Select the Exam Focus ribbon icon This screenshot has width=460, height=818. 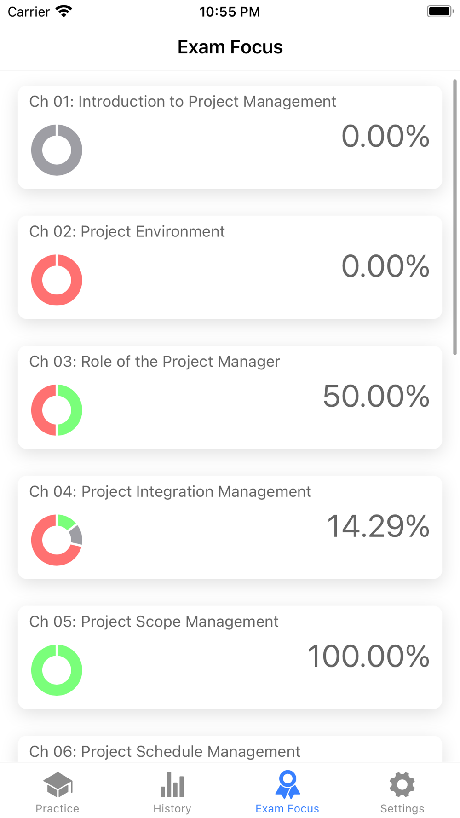pyautogui.click(x=287, y=784)
